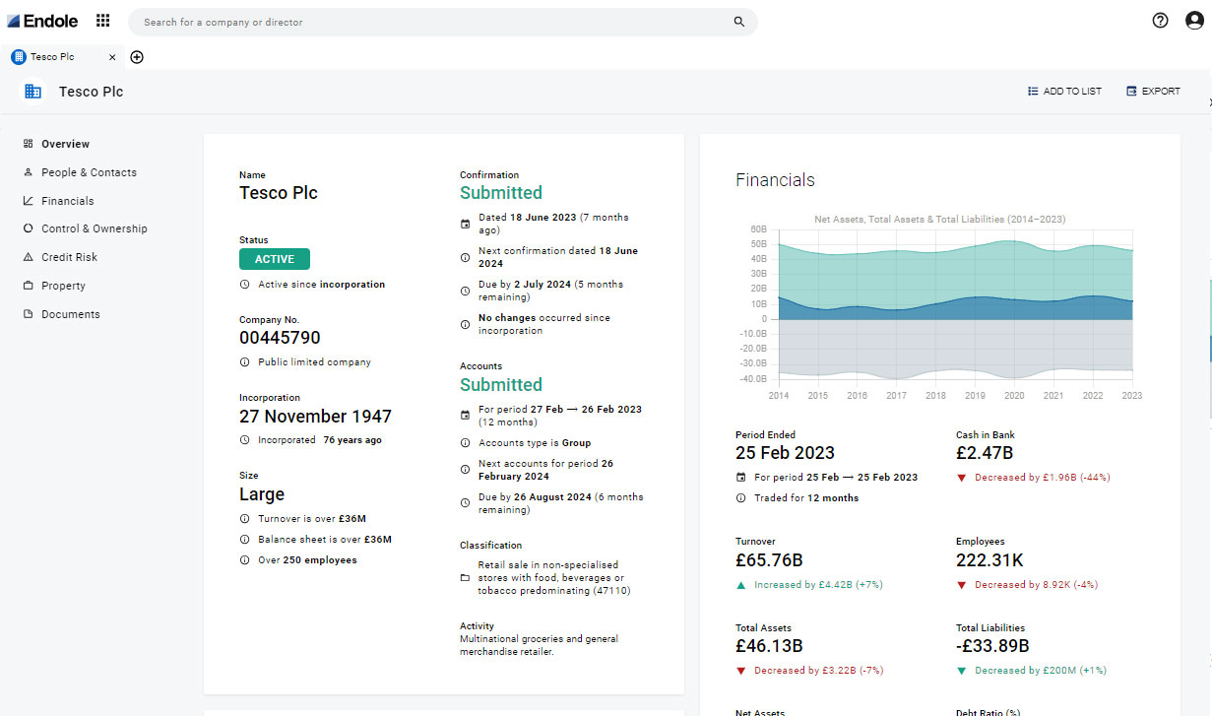This screenshot has width=1212, height=716.
Task: Open the Overview section
Action: pos(65,144)
